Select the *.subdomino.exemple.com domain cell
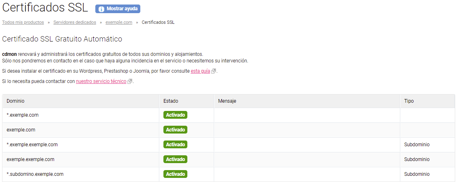The width and height of the screenshot is (456, 182). 81,174
